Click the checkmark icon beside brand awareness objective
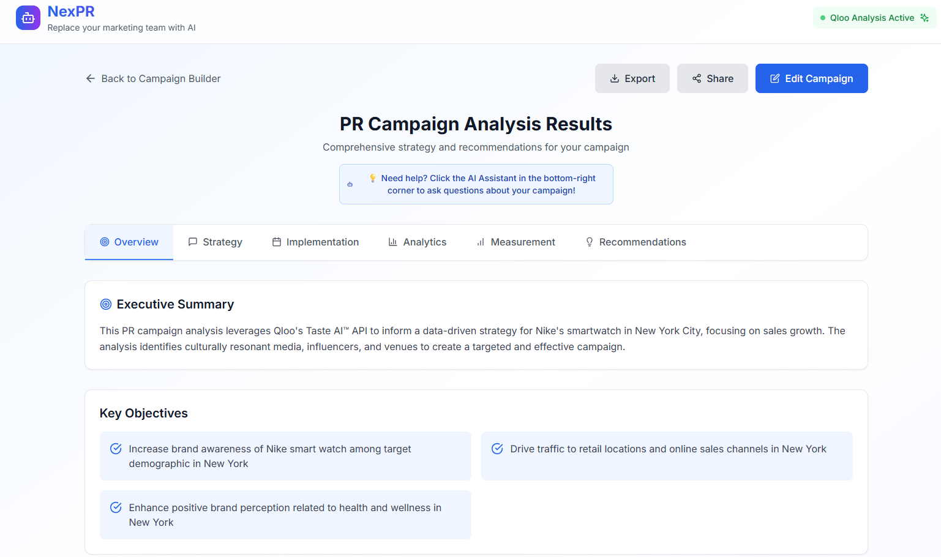 point(116,449)
